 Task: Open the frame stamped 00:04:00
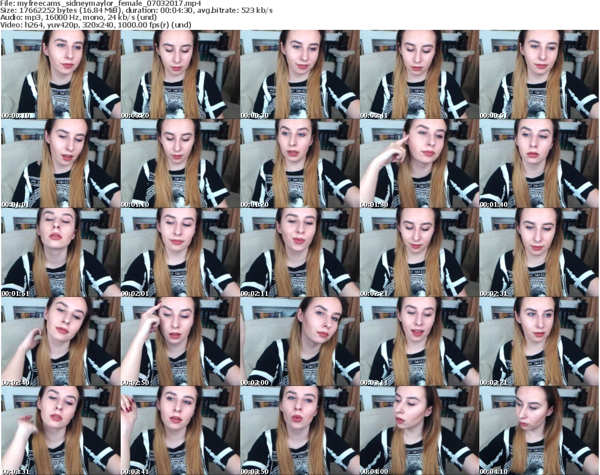pos(419,430)
